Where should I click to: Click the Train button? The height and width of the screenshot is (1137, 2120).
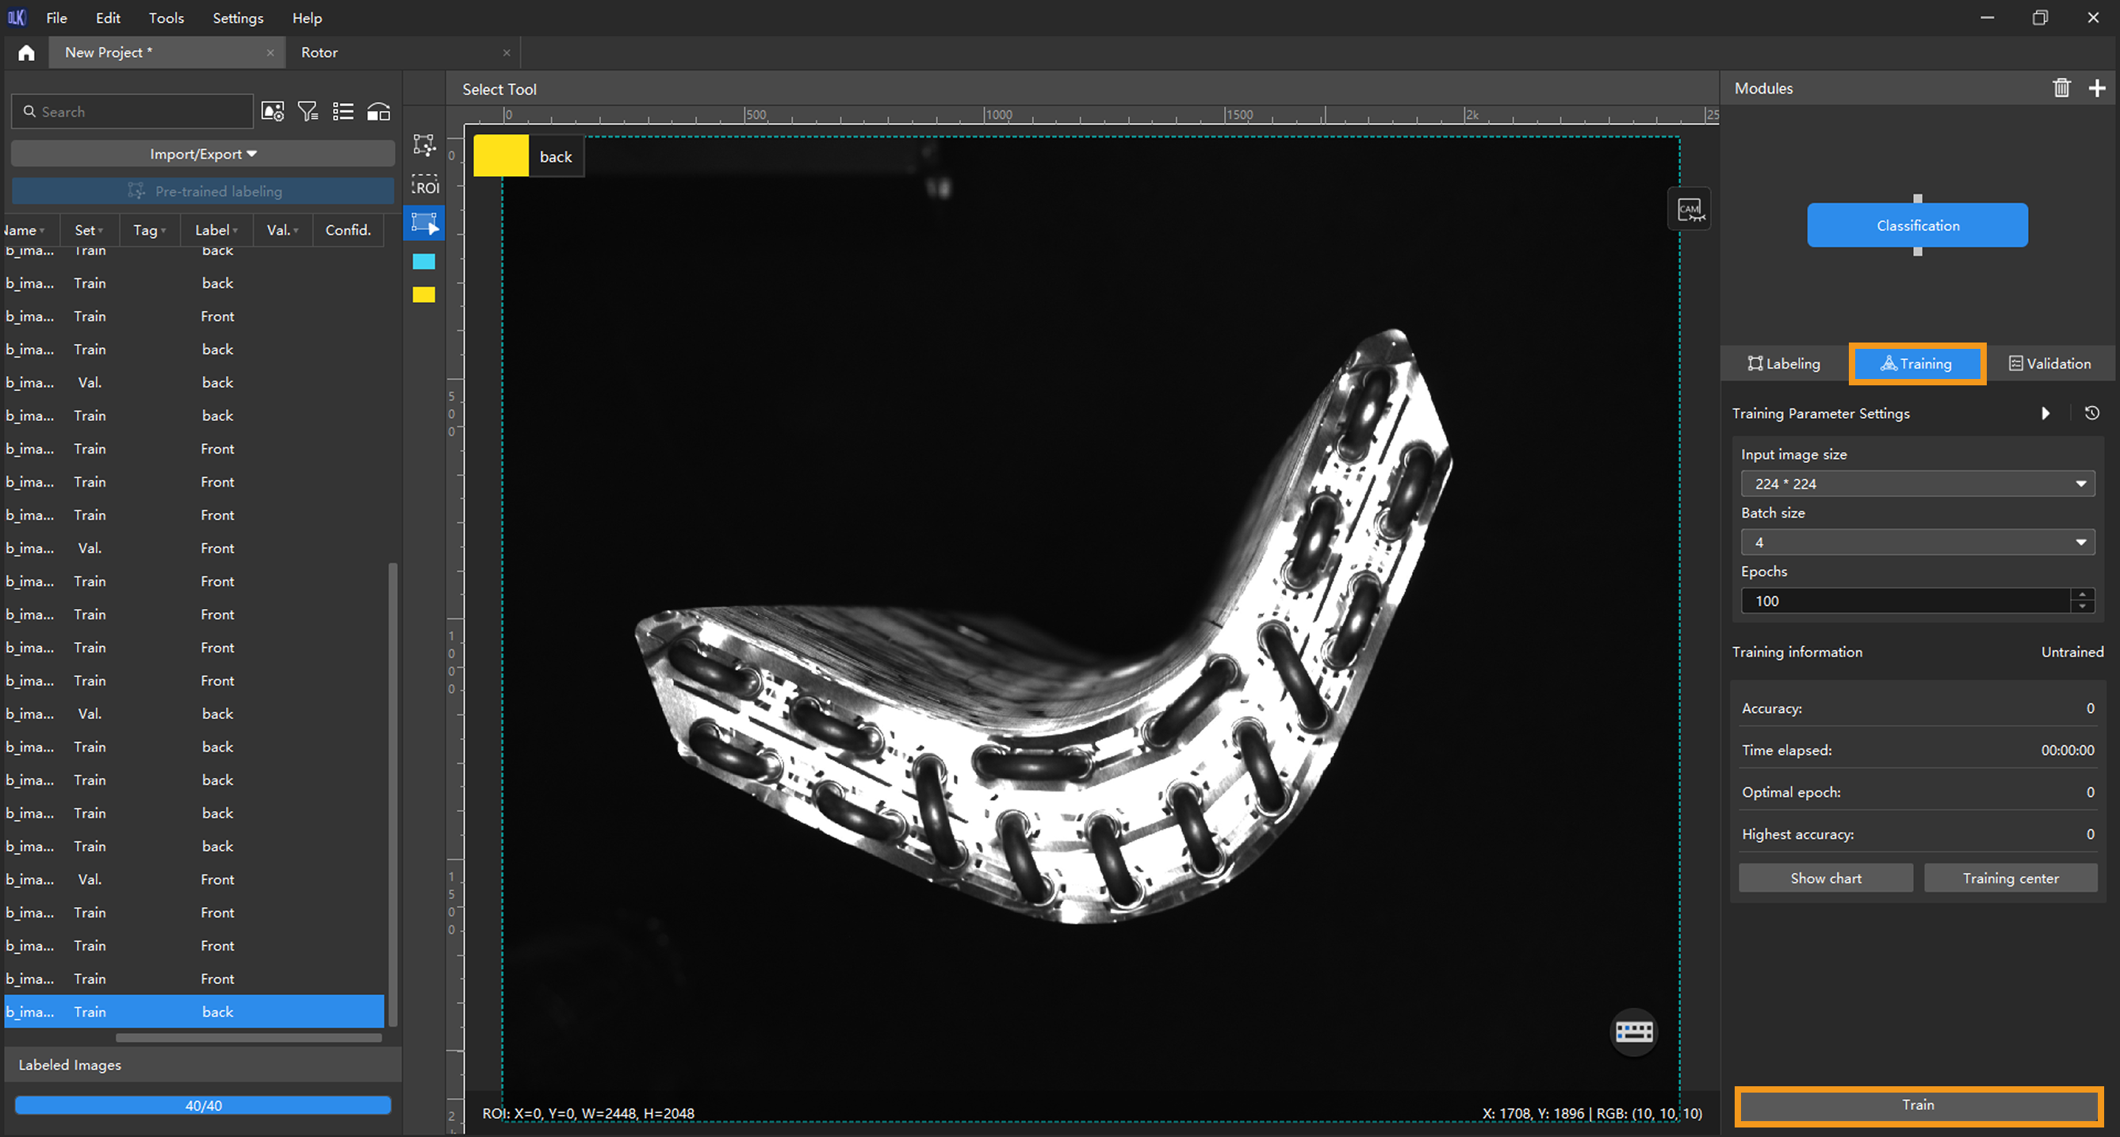point(1919,1105)
